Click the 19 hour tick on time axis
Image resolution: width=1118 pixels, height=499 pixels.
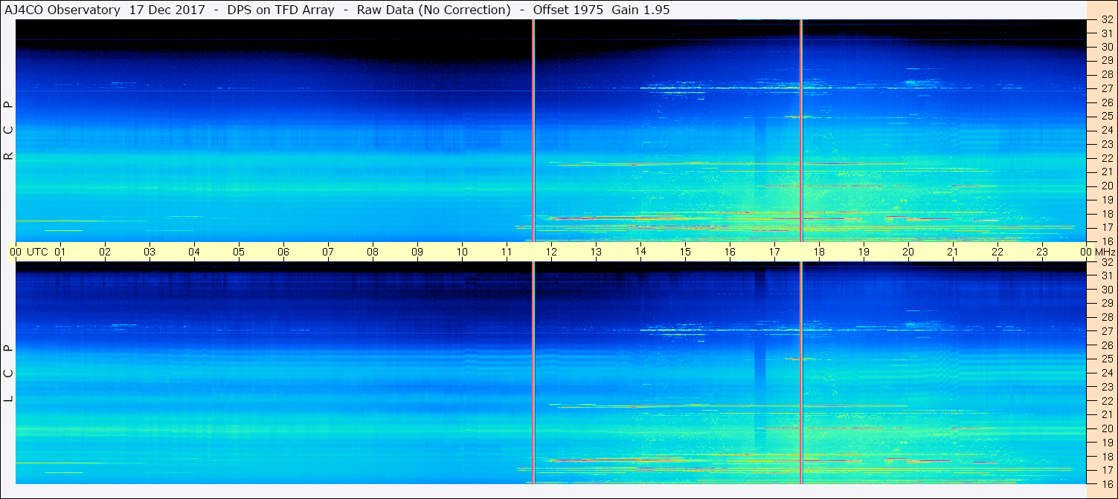[x=864, y=252]
